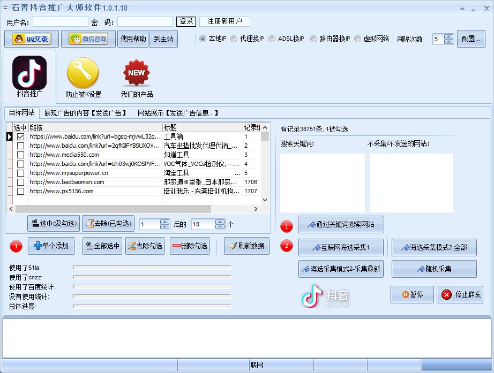494x373 pixels.
Task: Click the 不采集/不发送的网站 text area
Action: click(x=411, y=183)
